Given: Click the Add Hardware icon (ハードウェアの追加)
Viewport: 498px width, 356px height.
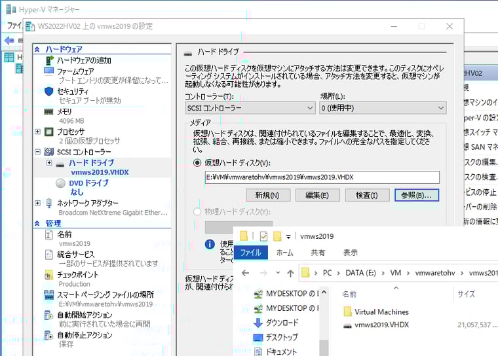Looking at the screenshot, I should [x=49, y=60].
